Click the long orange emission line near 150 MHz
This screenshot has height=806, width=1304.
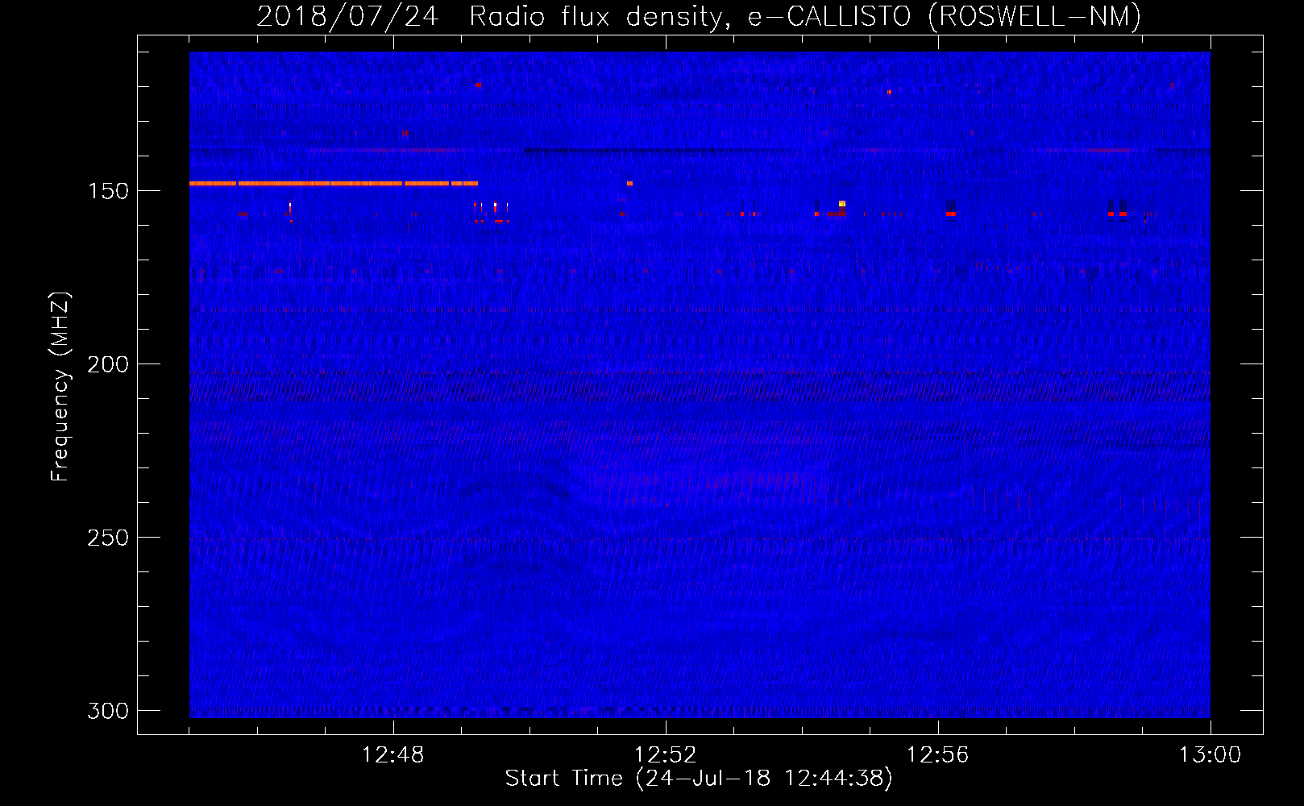tap(334, 184)
